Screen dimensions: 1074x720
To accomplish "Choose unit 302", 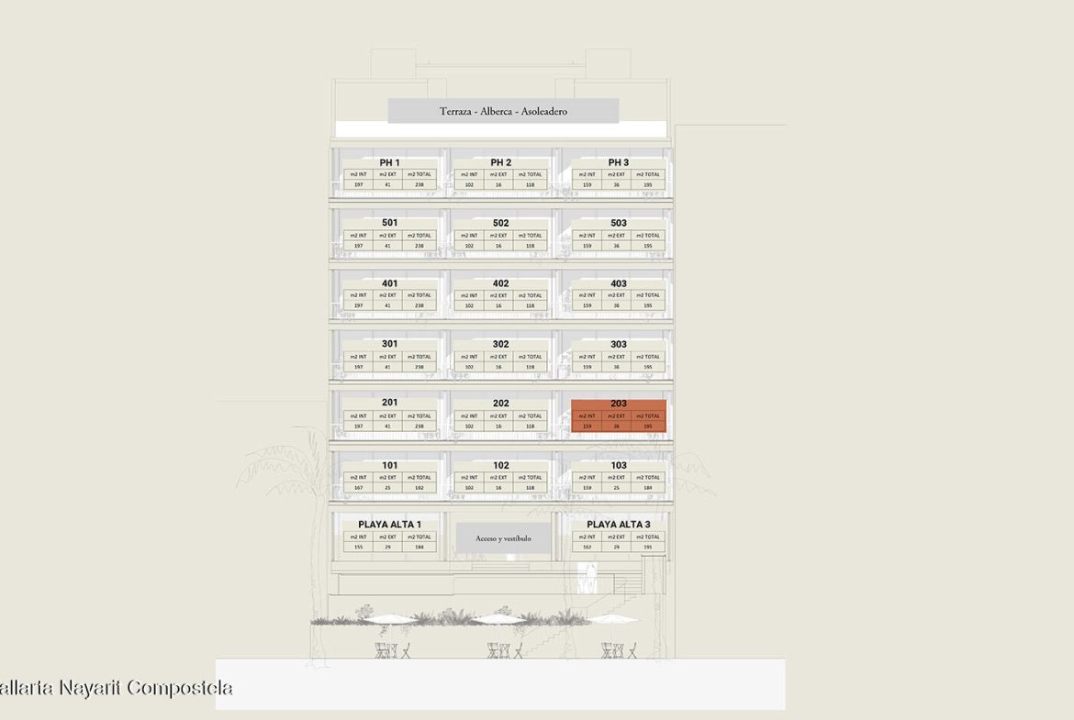I will point(500,356).
